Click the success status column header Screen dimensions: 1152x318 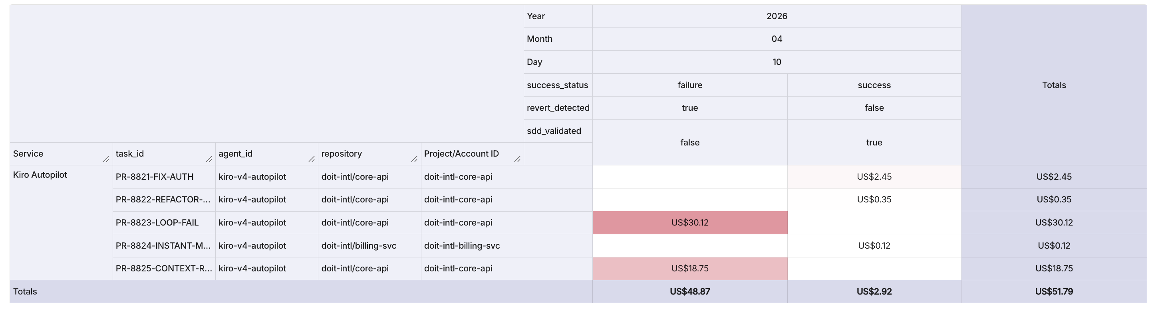click(x=874, y=85)
